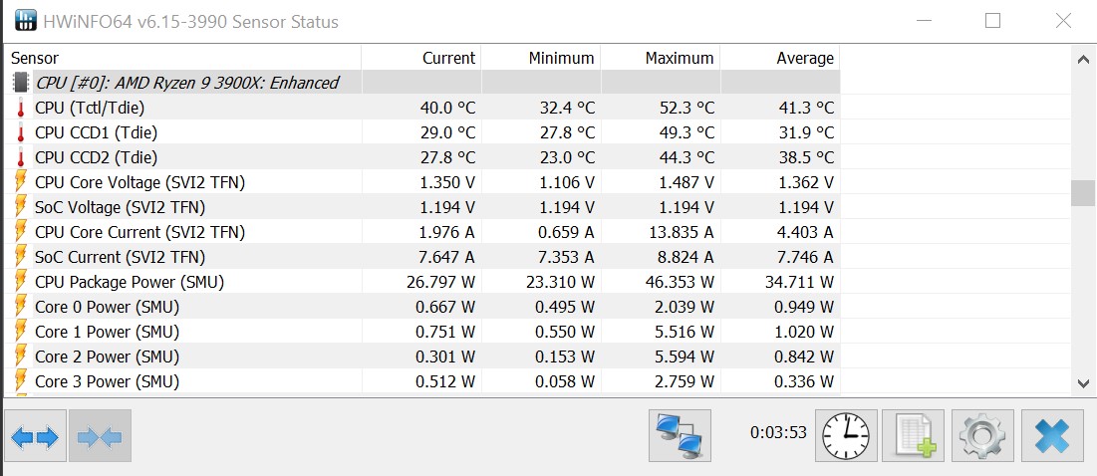Select the SoC Voltage (SVI2 TFN) label

pyautogui.click(x=121, y=207)
